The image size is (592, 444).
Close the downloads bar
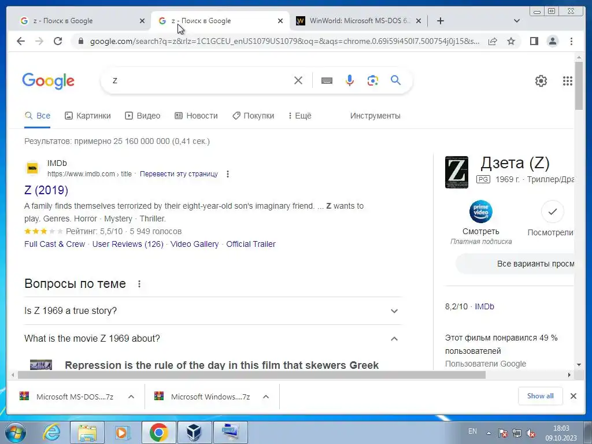tap(573, 396)
